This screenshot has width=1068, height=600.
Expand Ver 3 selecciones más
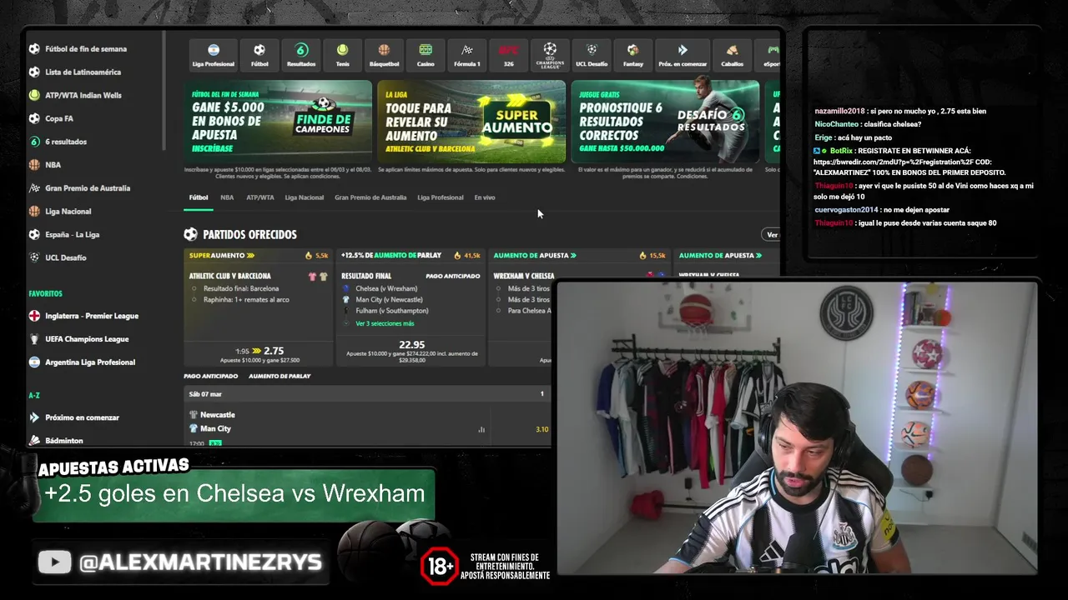point(385,323)
